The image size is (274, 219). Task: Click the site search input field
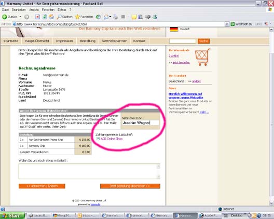point(183,41)
